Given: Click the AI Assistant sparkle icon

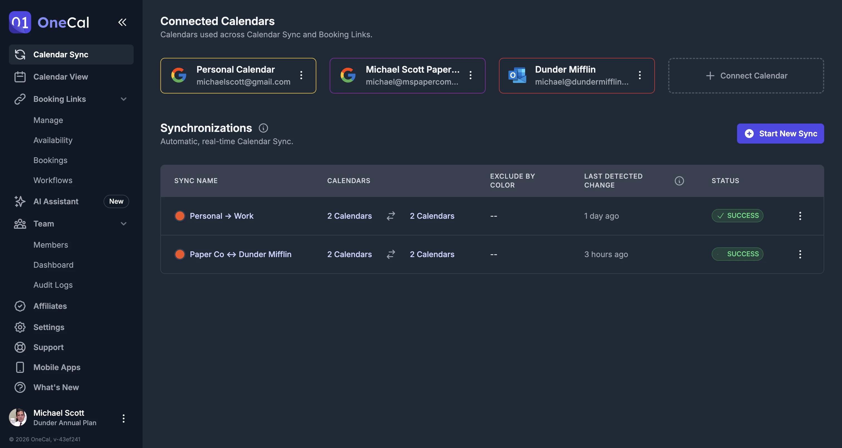Looking at the screenshot, I should point(20,201).
